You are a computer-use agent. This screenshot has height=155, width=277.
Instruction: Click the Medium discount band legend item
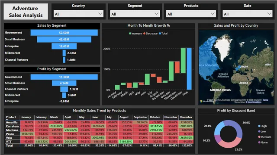point(264,137)
